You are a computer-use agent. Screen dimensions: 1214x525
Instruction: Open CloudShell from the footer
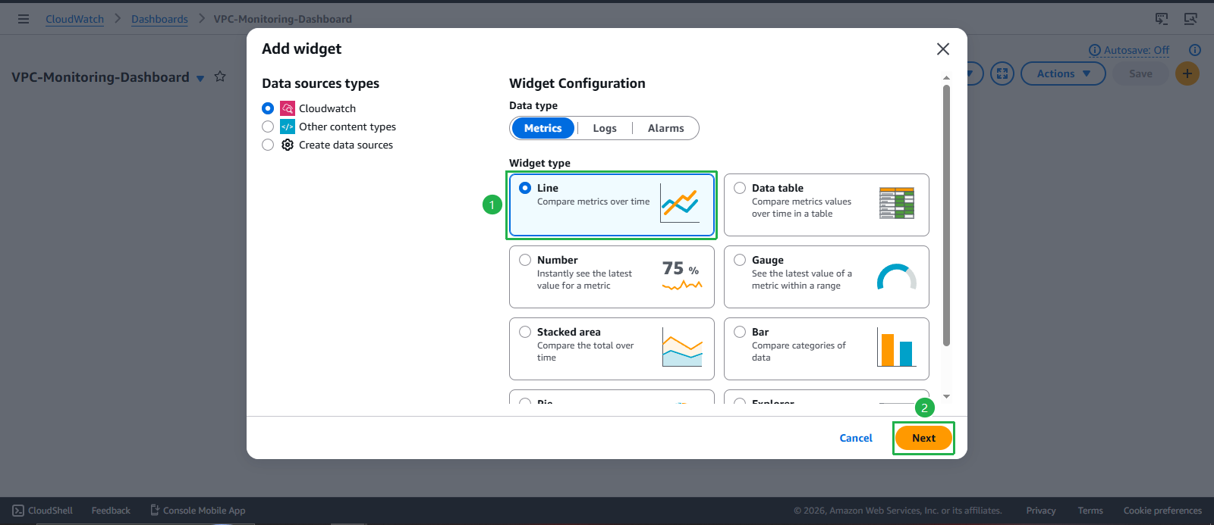coord(42,511)
